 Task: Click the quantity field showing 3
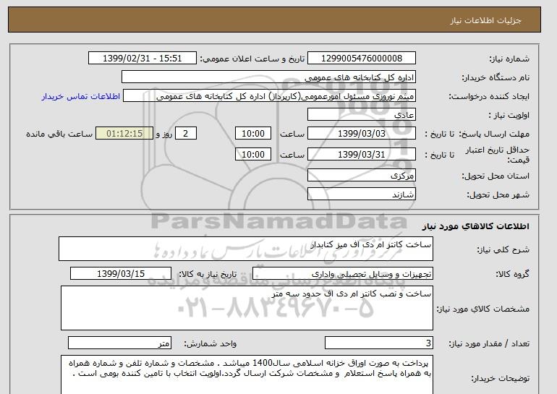[x=378, y=343]
